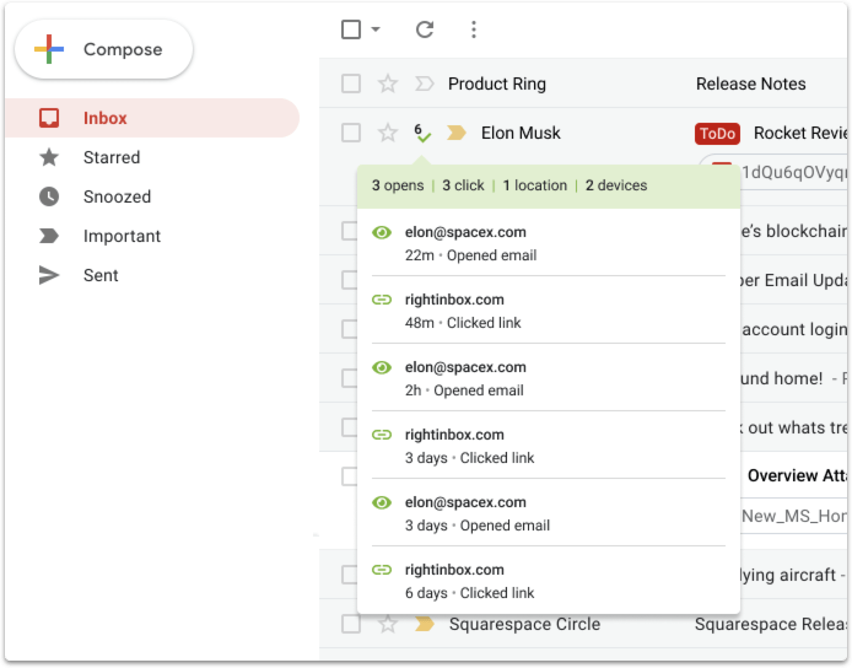Click the 1 location summary
Image resolution: width=852 pixels, height=668 pixels.
[x=535, y=185]
